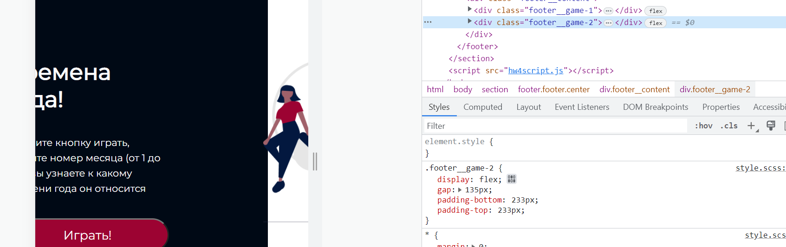Toggle flex badge on footer__game-1 row

[x=656, y=11]
